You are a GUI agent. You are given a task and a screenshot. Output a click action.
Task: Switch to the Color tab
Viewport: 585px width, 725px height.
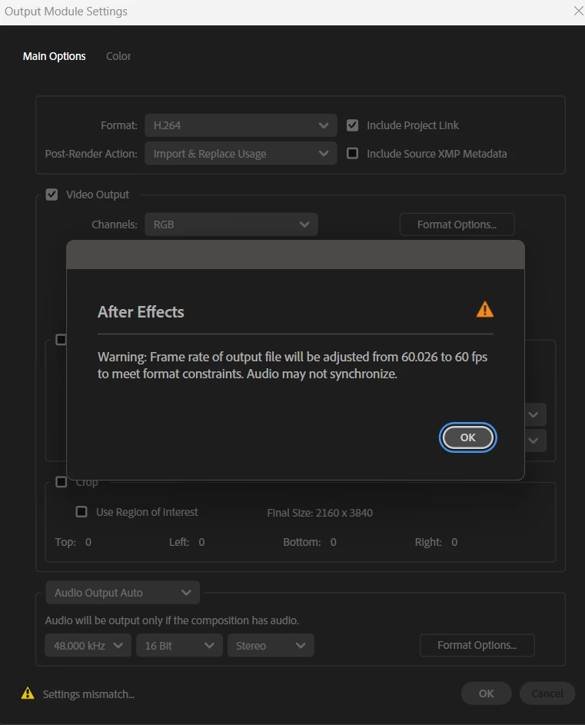point(118,56)
